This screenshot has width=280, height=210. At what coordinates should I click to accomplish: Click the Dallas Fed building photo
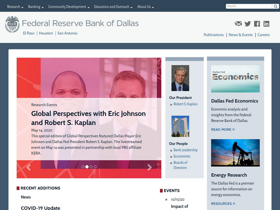click(180, 126)
